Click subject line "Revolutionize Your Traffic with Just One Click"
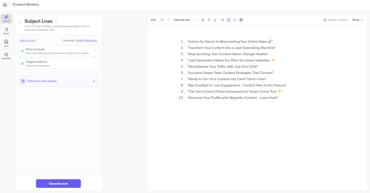Screen dimensions: 370x193 (x=223, y=66)
